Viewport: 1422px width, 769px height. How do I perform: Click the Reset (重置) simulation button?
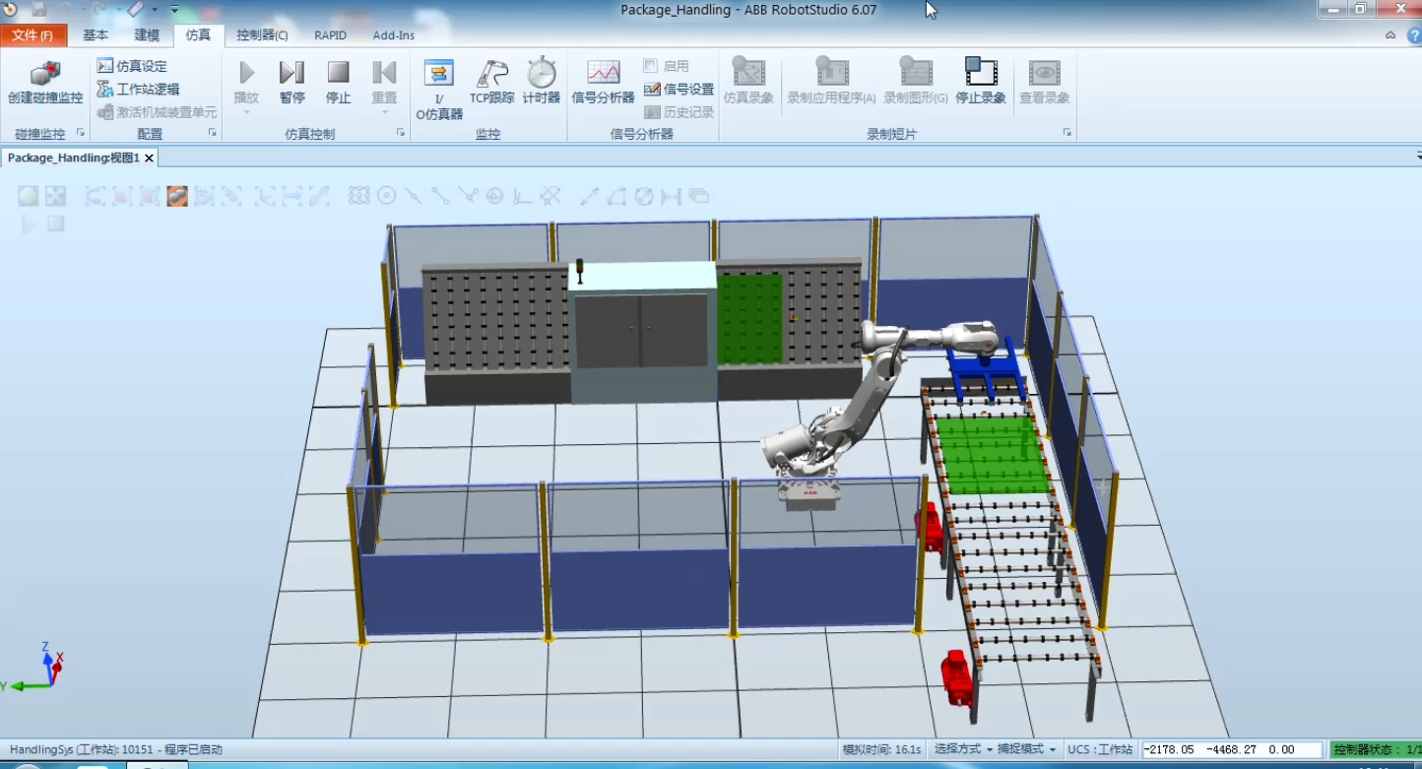point(384,83)
